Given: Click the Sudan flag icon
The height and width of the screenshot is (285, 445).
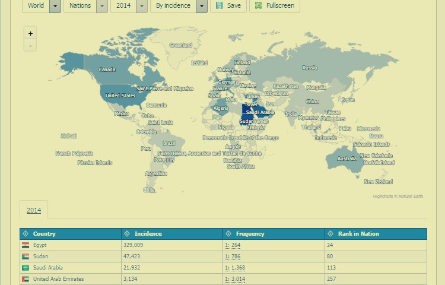Looking at the screenshot, I should 26,256.
